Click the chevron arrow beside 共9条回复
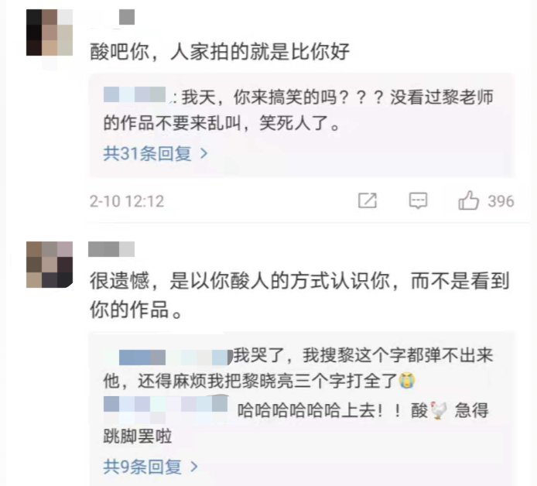 [x=194, y=467]
